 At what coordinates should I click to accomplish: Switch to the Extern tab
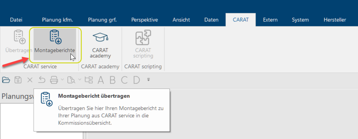tap(270, 20)
